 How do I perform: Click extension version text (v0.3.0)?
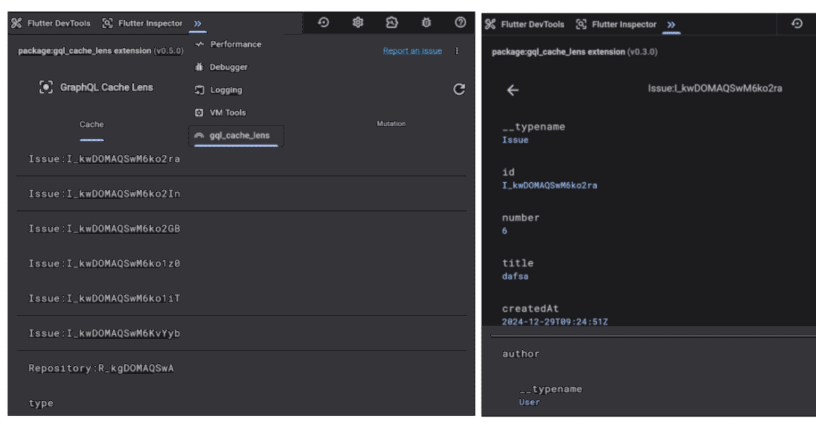(x=643, y=52)
